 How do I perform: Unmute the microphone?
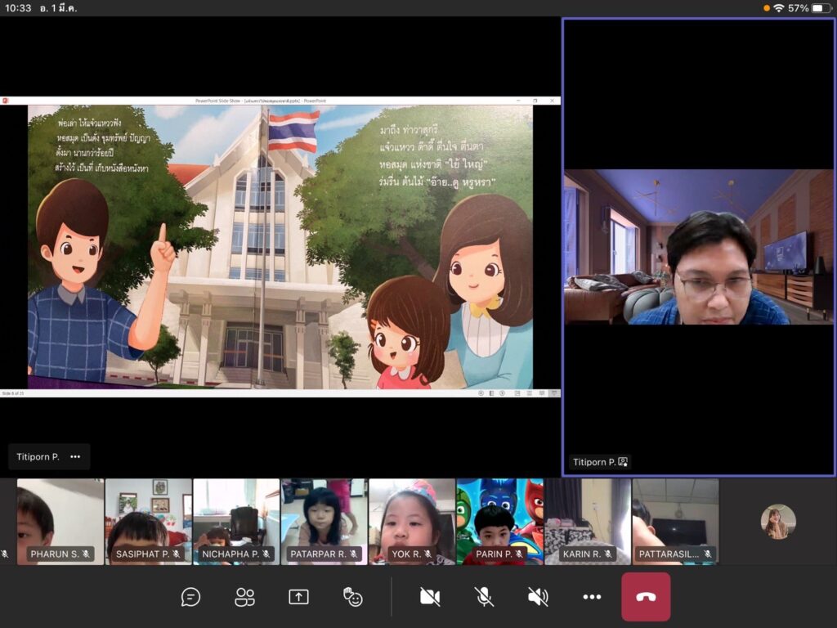pyautogui.click(x=484, y=597)
